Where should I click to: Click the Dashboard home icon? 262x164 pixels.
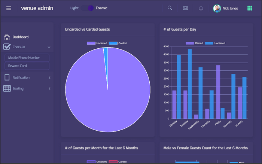7,37
